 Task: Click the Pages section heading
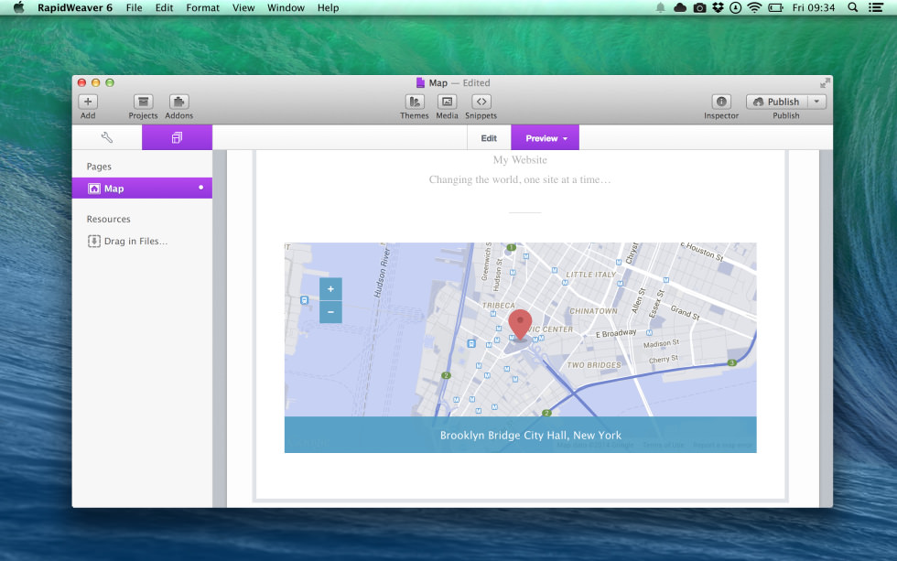point(99,167)
